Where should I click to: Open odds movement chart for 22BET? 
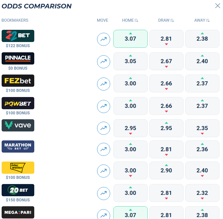click(x=104, y=39)
